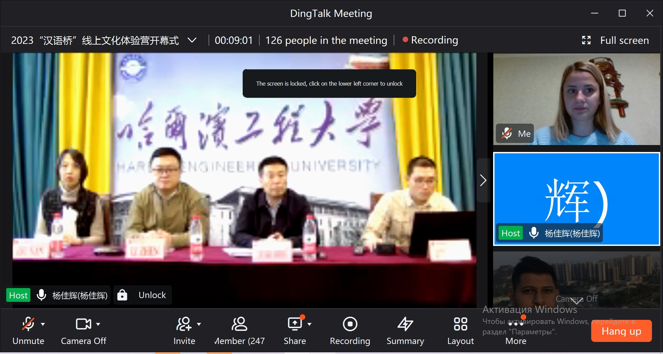Expand meeting title details chevron

[x=192, y=40]
